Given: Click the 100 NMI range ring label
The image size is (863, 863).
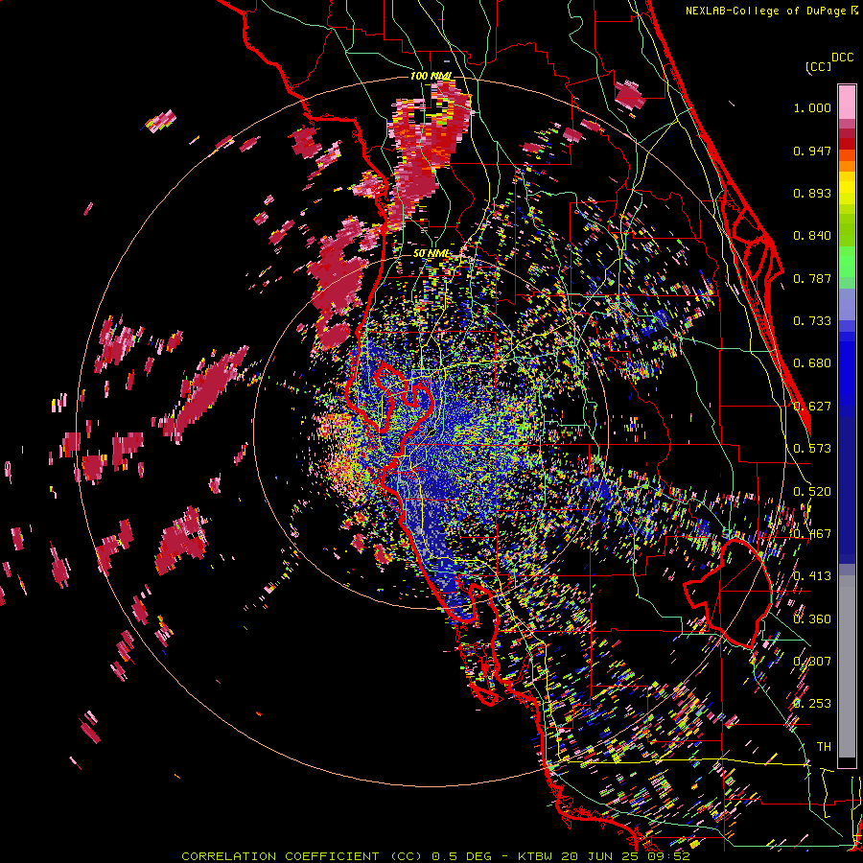Looking at the screenshot, I should point(431,76).
